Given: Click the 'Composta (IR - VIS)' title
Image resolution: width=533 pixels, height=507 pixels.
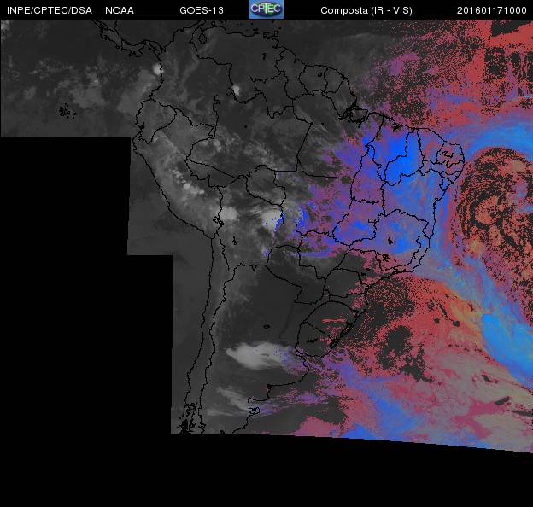Looking at the screenshot, I should (x=366, y=10).
